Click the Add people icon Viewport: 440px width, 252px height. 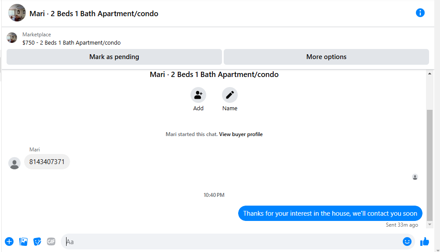(x=198, y=95)
